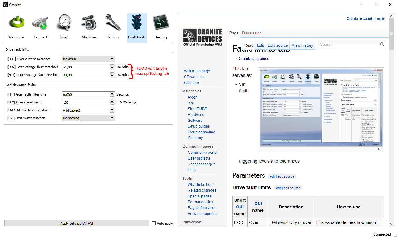The image size is (398, 238).
Task: Click the Granity app icon in title bar
Action: click(x=5, y=5)
